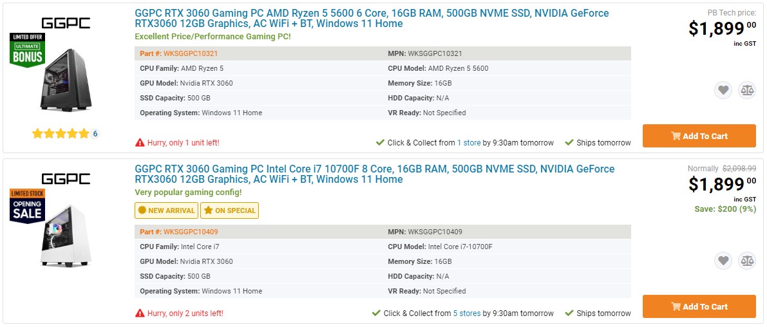Screen dimensions: 767x327
Task: Add Intel i7 10700F PC to wishlist
Action: (x=723, y=261)
